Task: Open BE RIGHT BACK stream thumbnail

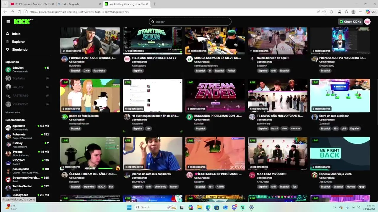Action: pos(340,153)
